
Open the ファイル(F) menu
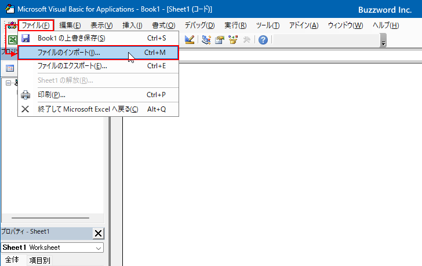tap(35, 25)
